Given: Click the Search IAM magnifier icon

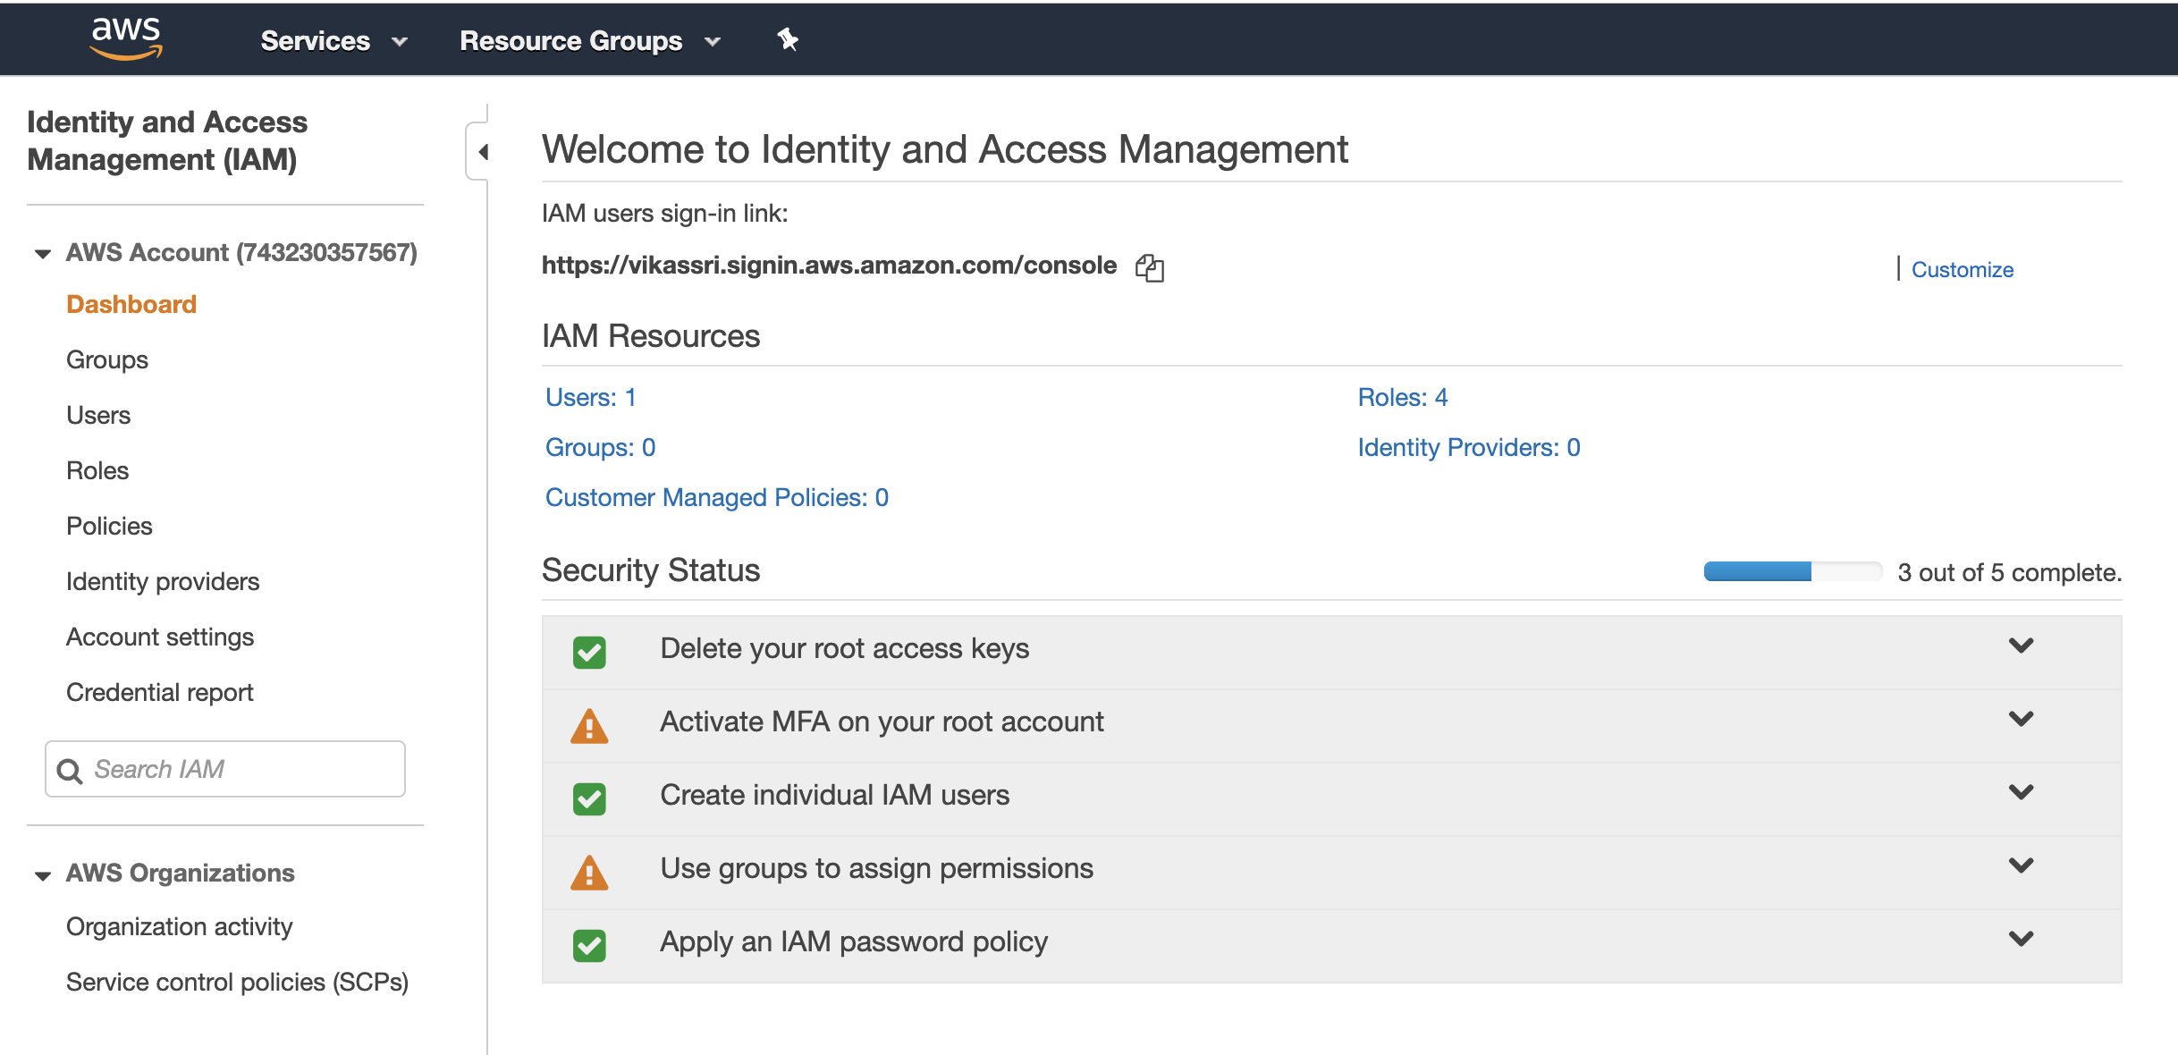Looking at the screenshot, I should [69, 770].
